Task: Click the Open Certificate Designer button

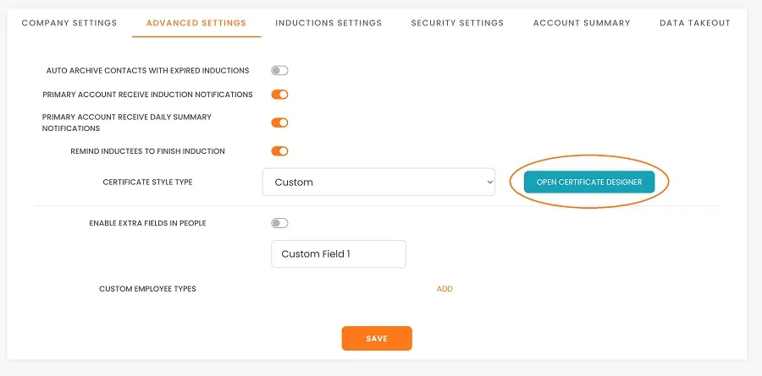Action: [x=589, y=182]
